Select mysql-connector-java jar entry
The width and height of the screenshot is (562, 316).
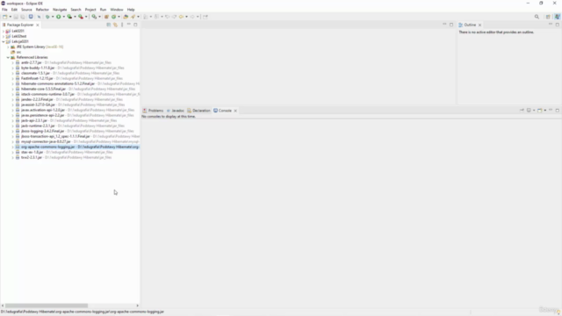click(46, 141)
